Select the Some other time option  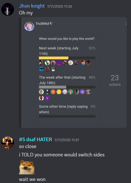tap(67, 109)
